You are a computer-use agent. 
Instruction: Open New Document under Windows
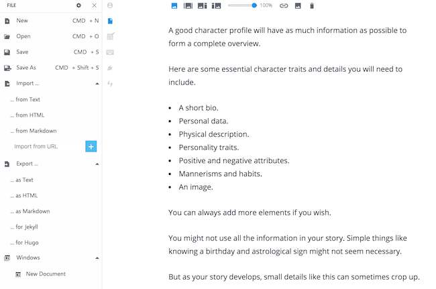(x=46, y=274)
